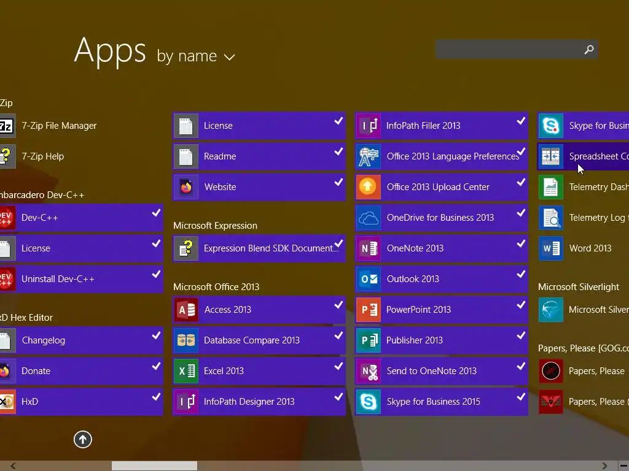Image resolution: width=629 pixels, height=471 pixels.
Task: Click the Microsoft Expression group header
Action: point(215,226)
